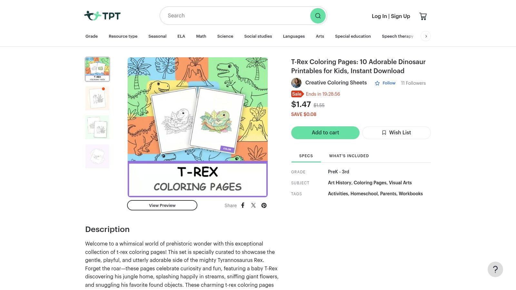Open the Resource type menu
The height and width of the screenshot is (290, 516).
tap(123, 36)
